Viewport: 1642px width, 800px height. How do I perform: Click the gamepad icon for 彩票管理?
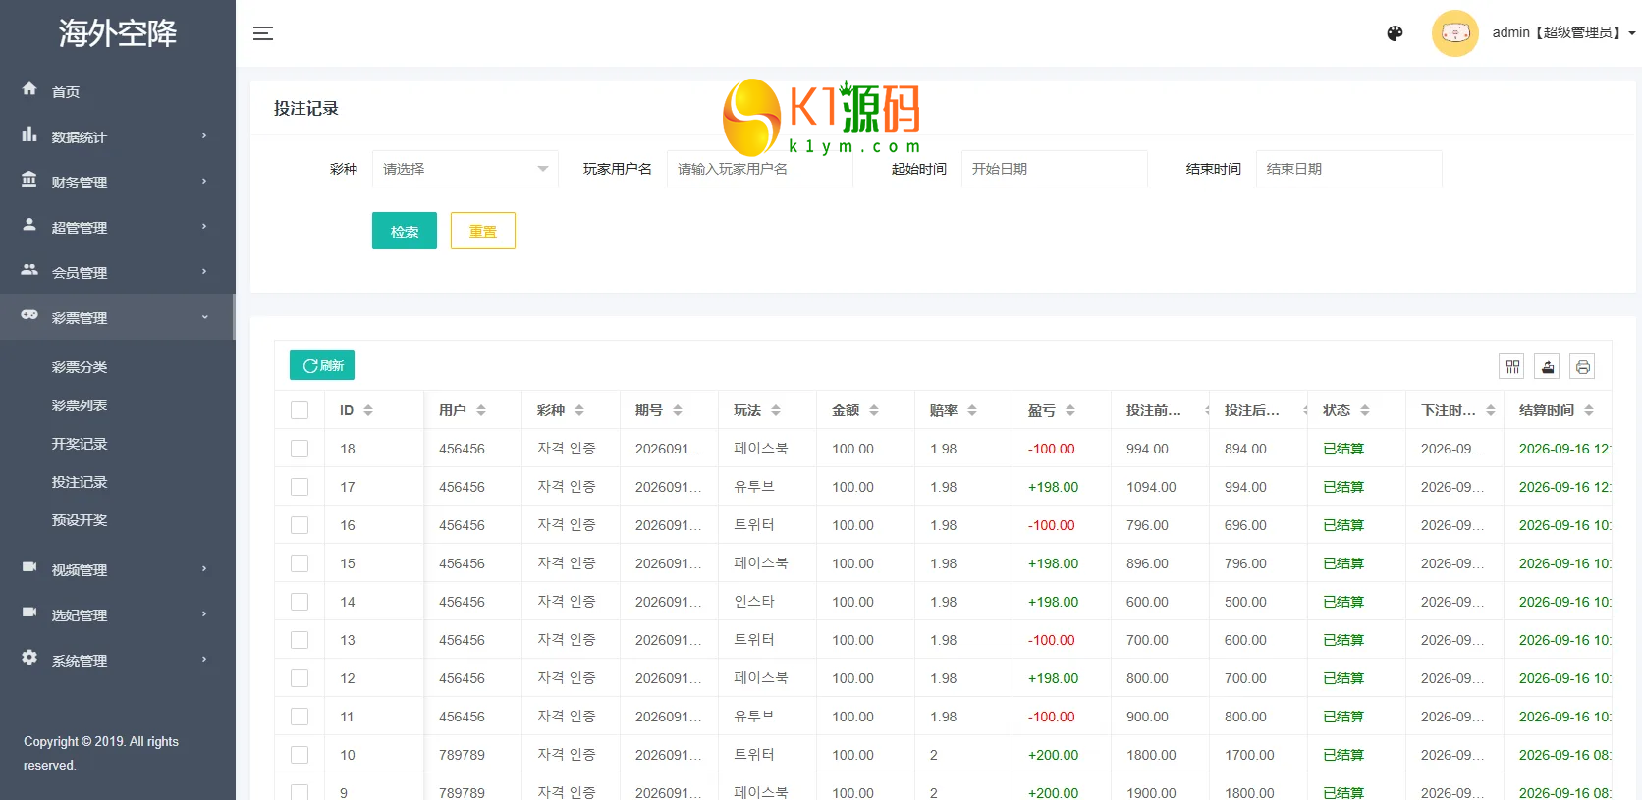point(29,315)
